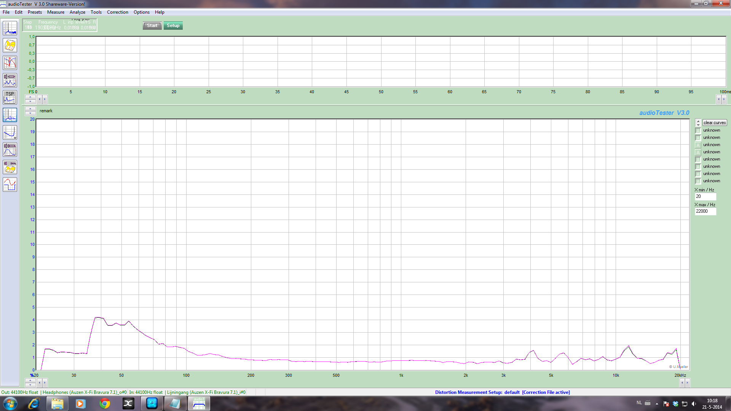
Task: Toggle the fourth 'unknown' curve A button
Action: coord(698,152)
